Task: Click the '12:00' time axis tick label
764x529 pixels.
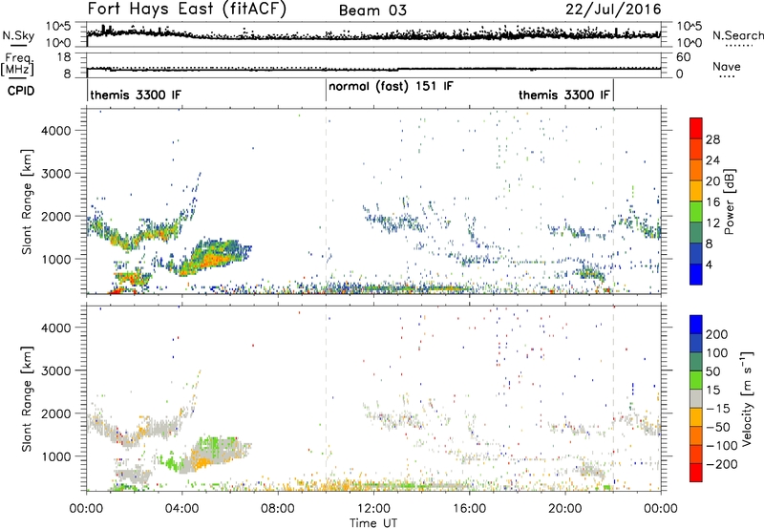Action: (373, 509)
